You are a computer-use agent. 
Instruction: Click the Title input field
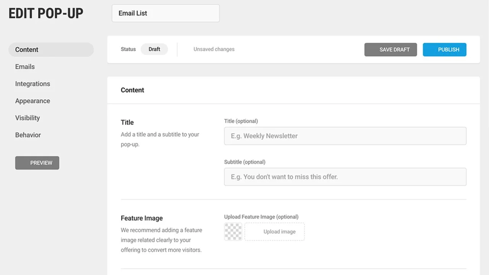[345, 136]
